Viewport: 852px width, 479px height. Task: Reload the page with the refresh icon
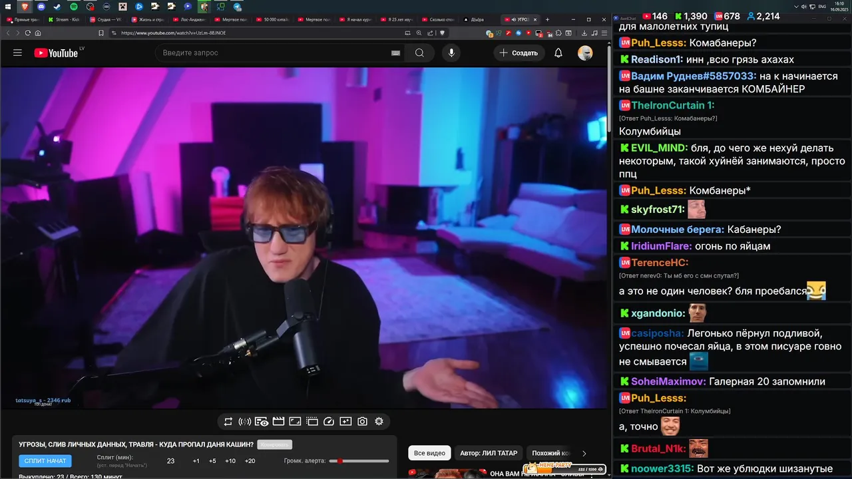(x=28, y=33)
